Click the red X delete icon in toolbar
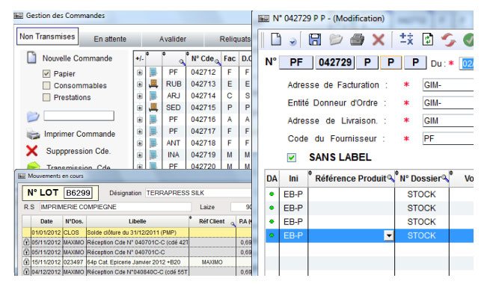This screenshot has height=284, width=490. (378, 40)
